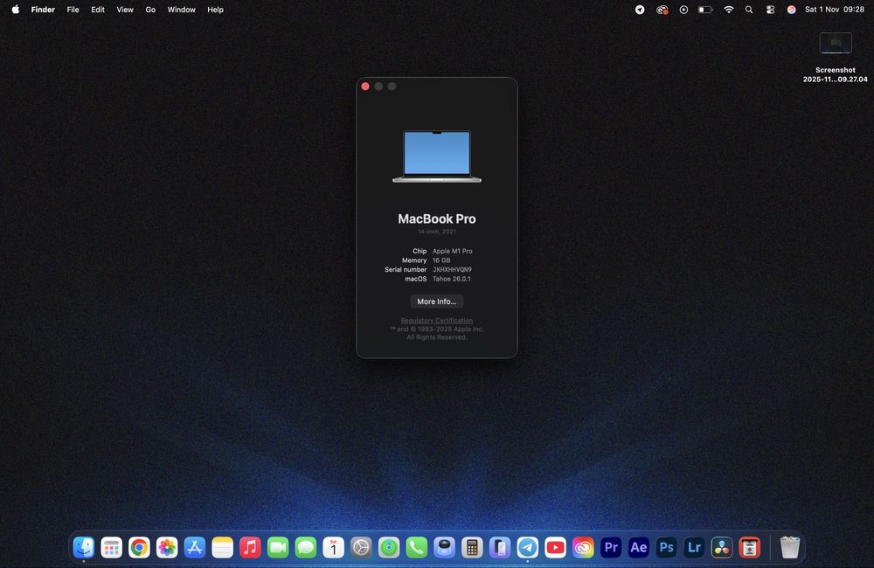This screenshot has height=568, width=874.
Task: Click the 14-inch, 2021 model subtitle
Action: (x=436, y=232)
